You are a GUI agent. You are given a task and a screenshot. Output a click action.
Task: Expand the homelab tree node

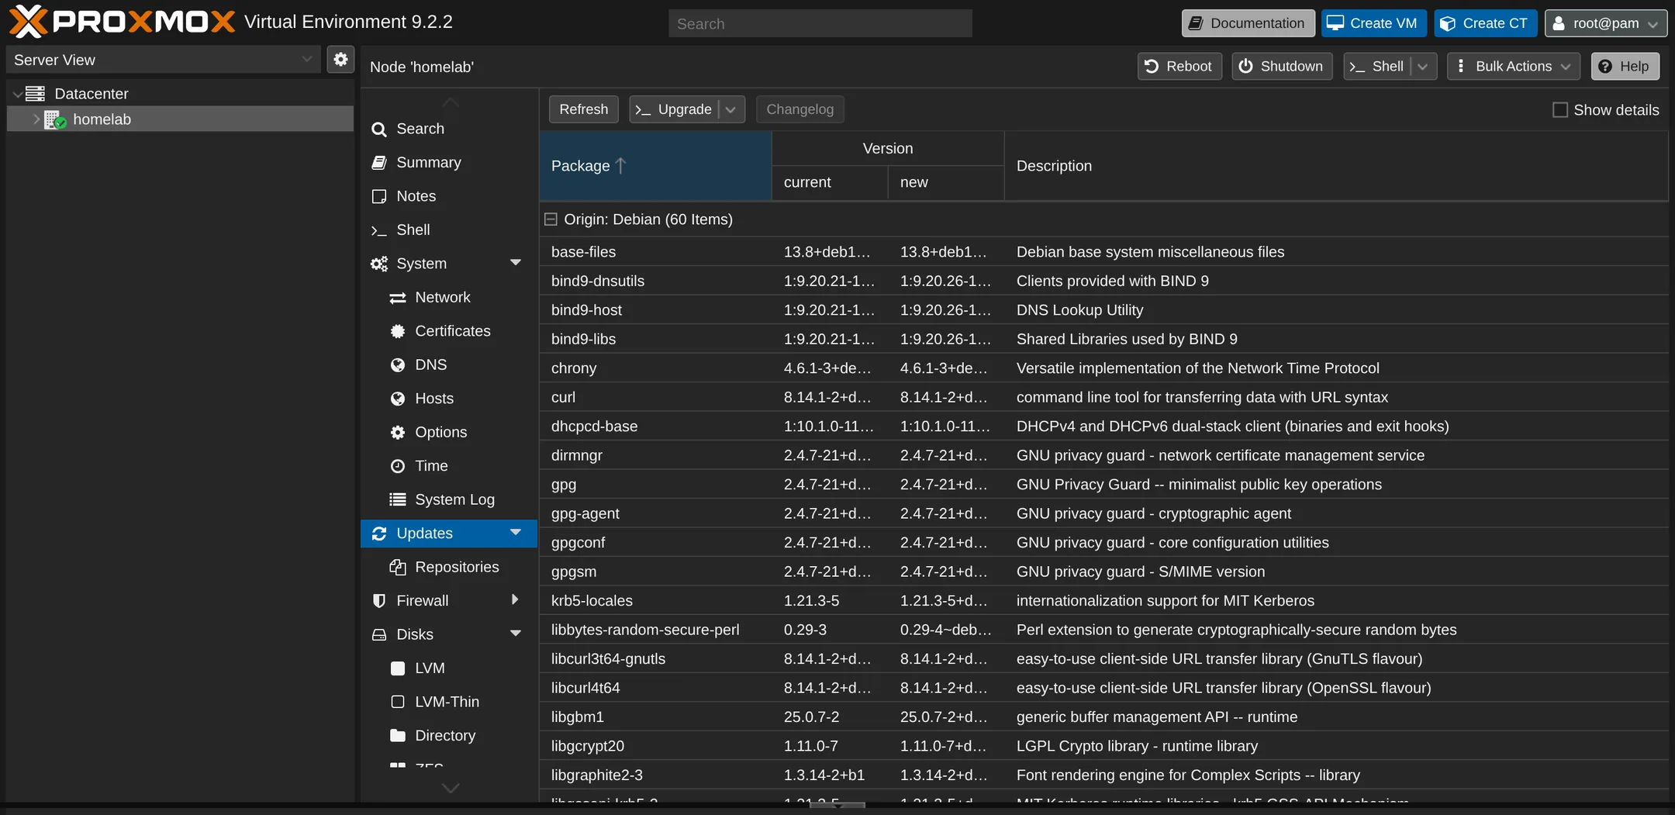(x=36, y=119)
